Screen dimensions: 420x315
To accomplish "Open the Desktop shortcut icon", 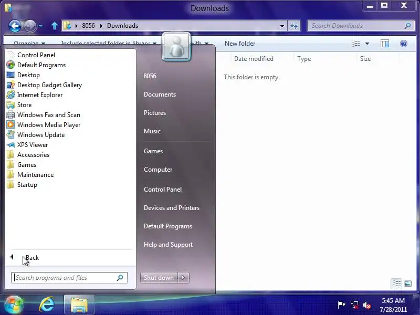I will 10,75.
